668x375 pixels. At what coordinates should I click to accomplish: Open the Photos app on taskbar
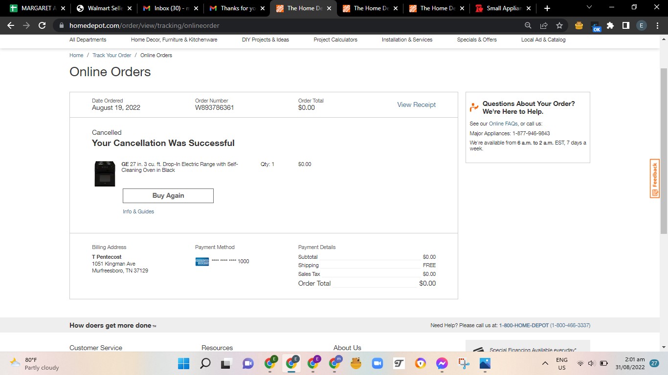485,363
